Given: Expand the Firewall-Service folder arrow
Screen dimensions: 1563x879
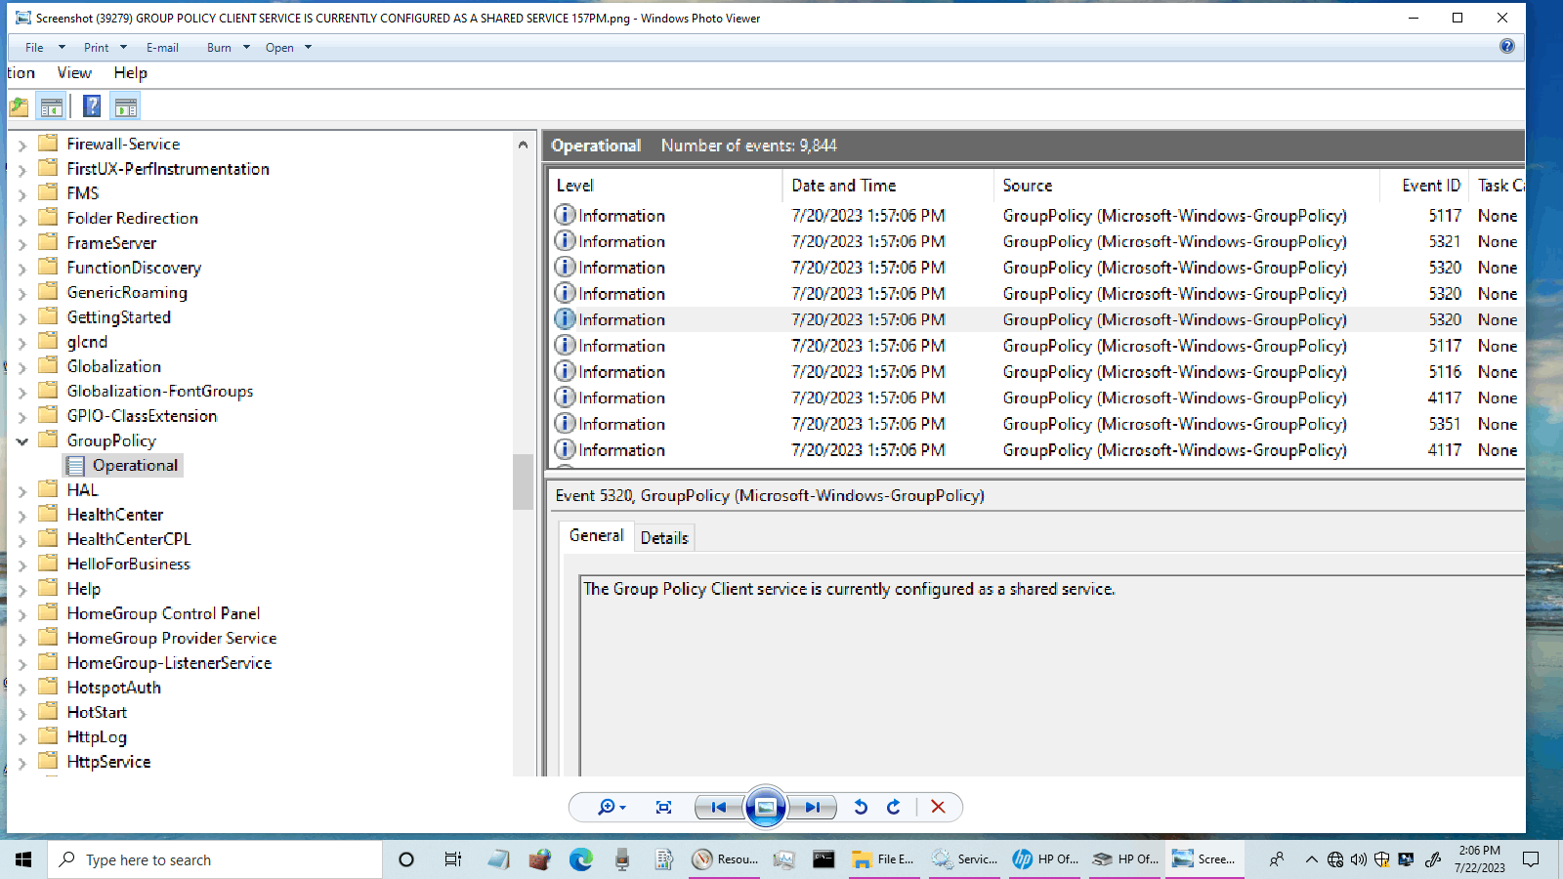Looking at the screenshot, I should [21, 145].
